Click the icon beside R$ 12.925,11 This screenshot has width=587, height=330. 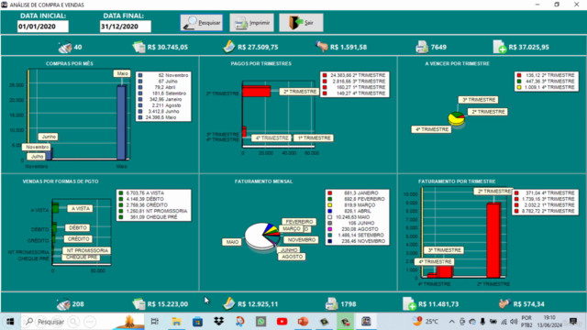click(x=228, y=303)
